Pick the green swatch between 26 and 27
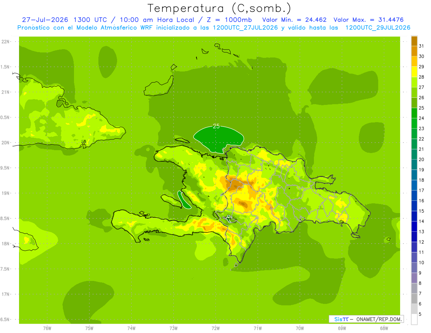This screenshot has height=333, width=431. (414, 92)
